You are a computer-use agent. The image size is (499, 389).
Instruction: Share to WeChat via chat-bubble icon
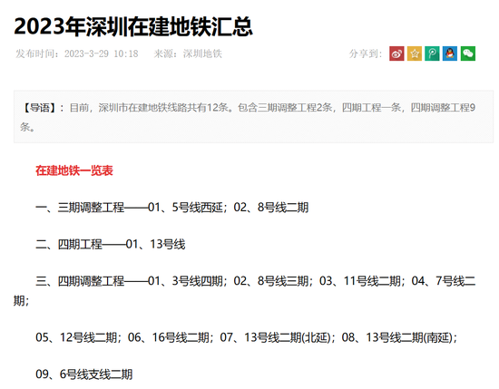(468, 53)
